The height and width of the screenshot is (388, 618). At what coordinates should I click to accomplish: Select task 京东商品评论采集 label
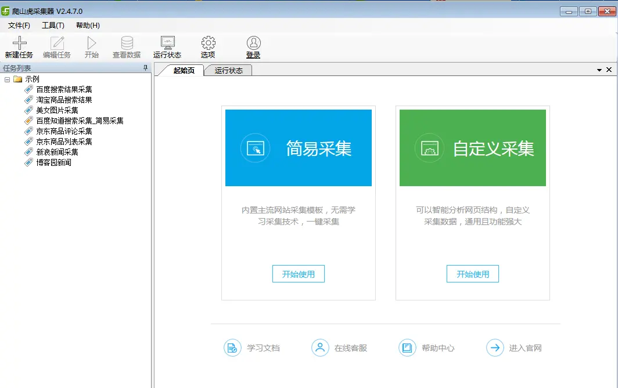[x=64, y=131]
